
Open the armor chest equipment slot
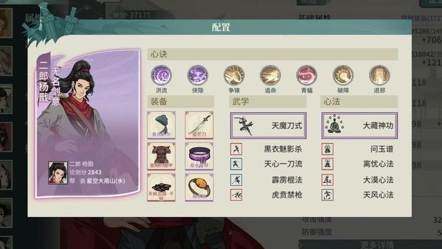(x=161, y=156)
